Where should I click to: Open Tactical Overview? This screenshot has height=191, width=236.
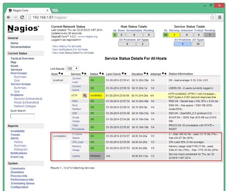click(x=22, y=58)
